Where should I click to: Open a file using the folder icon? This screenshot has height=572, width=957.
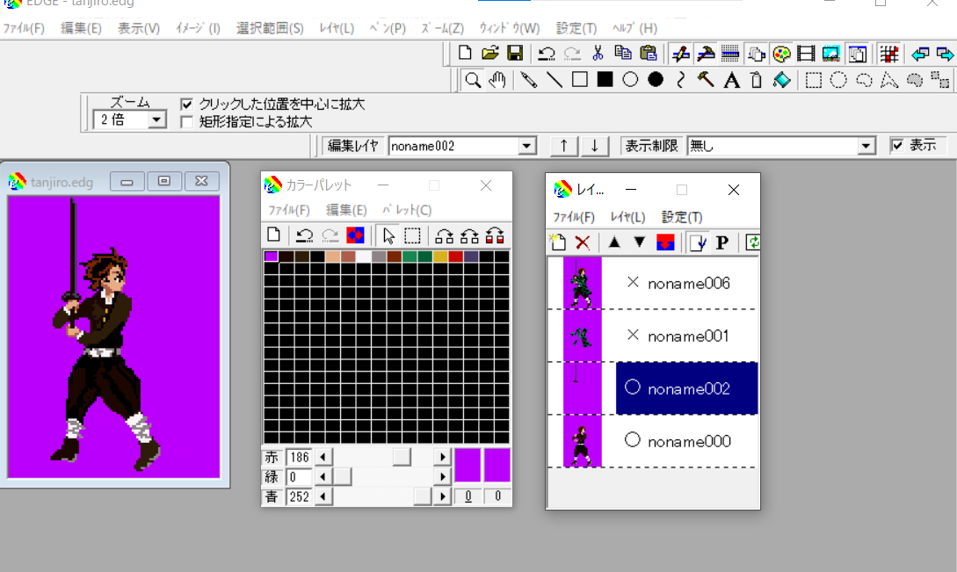pyautogui.click(x=490, y=54)
